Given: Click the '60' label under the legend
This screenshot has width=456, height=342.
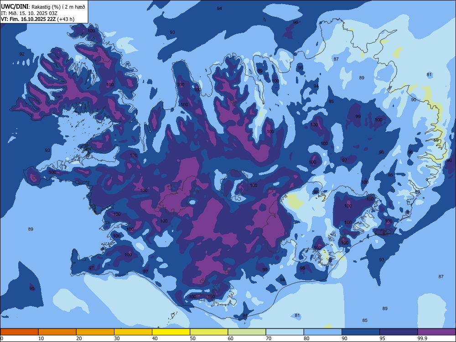Looking at the screenshot, I should [x=231, y=338].
